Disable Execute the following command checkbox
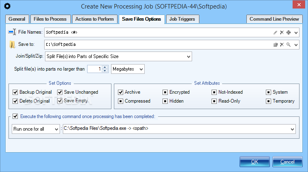308x172 pixels. [x=15, y=116]
